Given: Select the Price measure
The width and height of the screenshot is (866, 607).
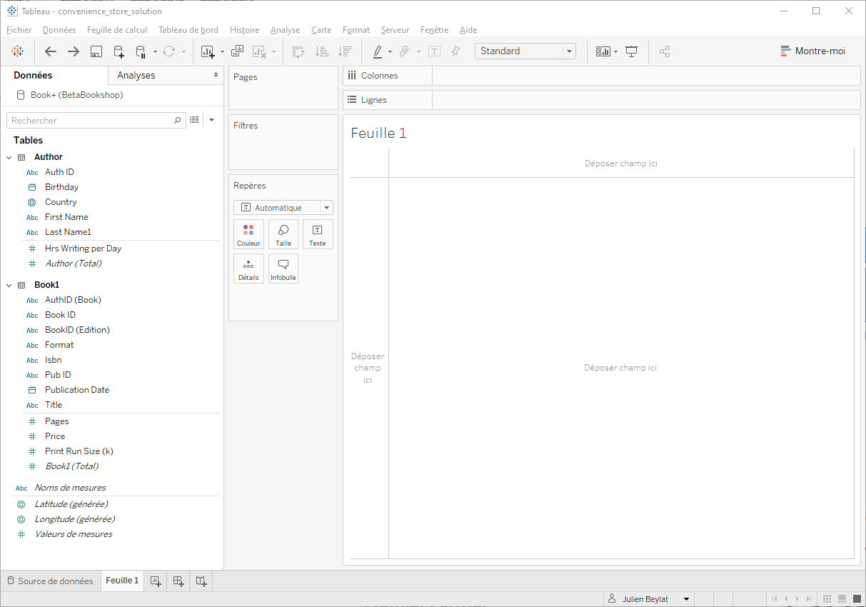Looking at the screenshot, I should pyautogui.click(x=55, y=436).
